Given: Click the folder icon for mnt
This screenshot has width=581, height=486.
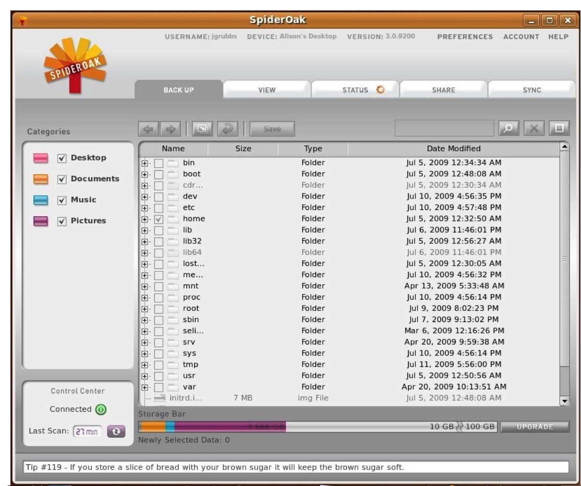Looking at the screenshot, I should pyautogui.click(x=173, y=286).
